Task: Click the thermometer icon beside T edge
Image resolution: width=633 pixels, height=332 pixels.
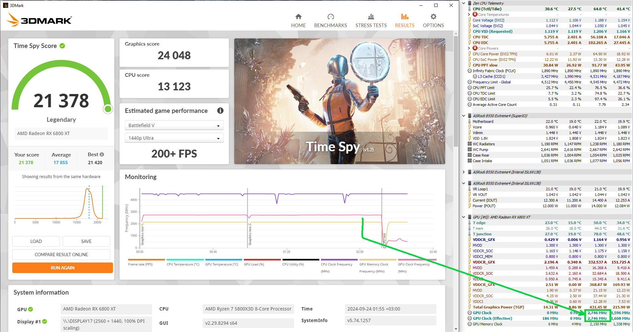Action: (470, 223)
